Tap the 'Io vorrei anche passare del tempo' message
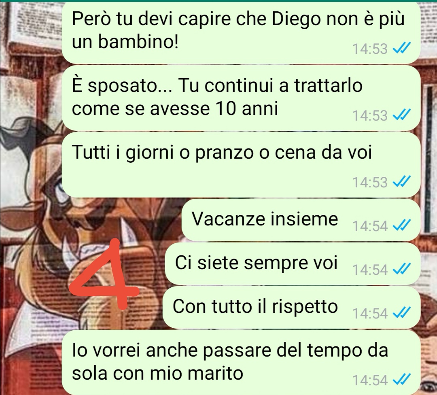Screen dimensions: 437x395 241,362
